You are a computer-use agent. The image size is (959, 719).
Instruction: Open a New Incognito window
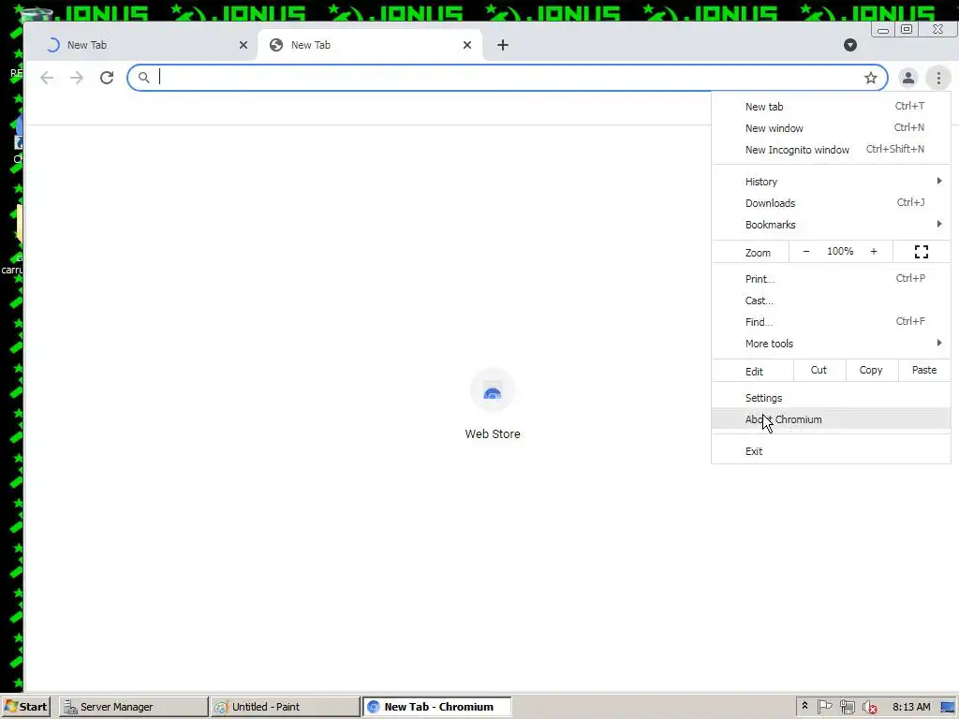[x=832, y=149]
